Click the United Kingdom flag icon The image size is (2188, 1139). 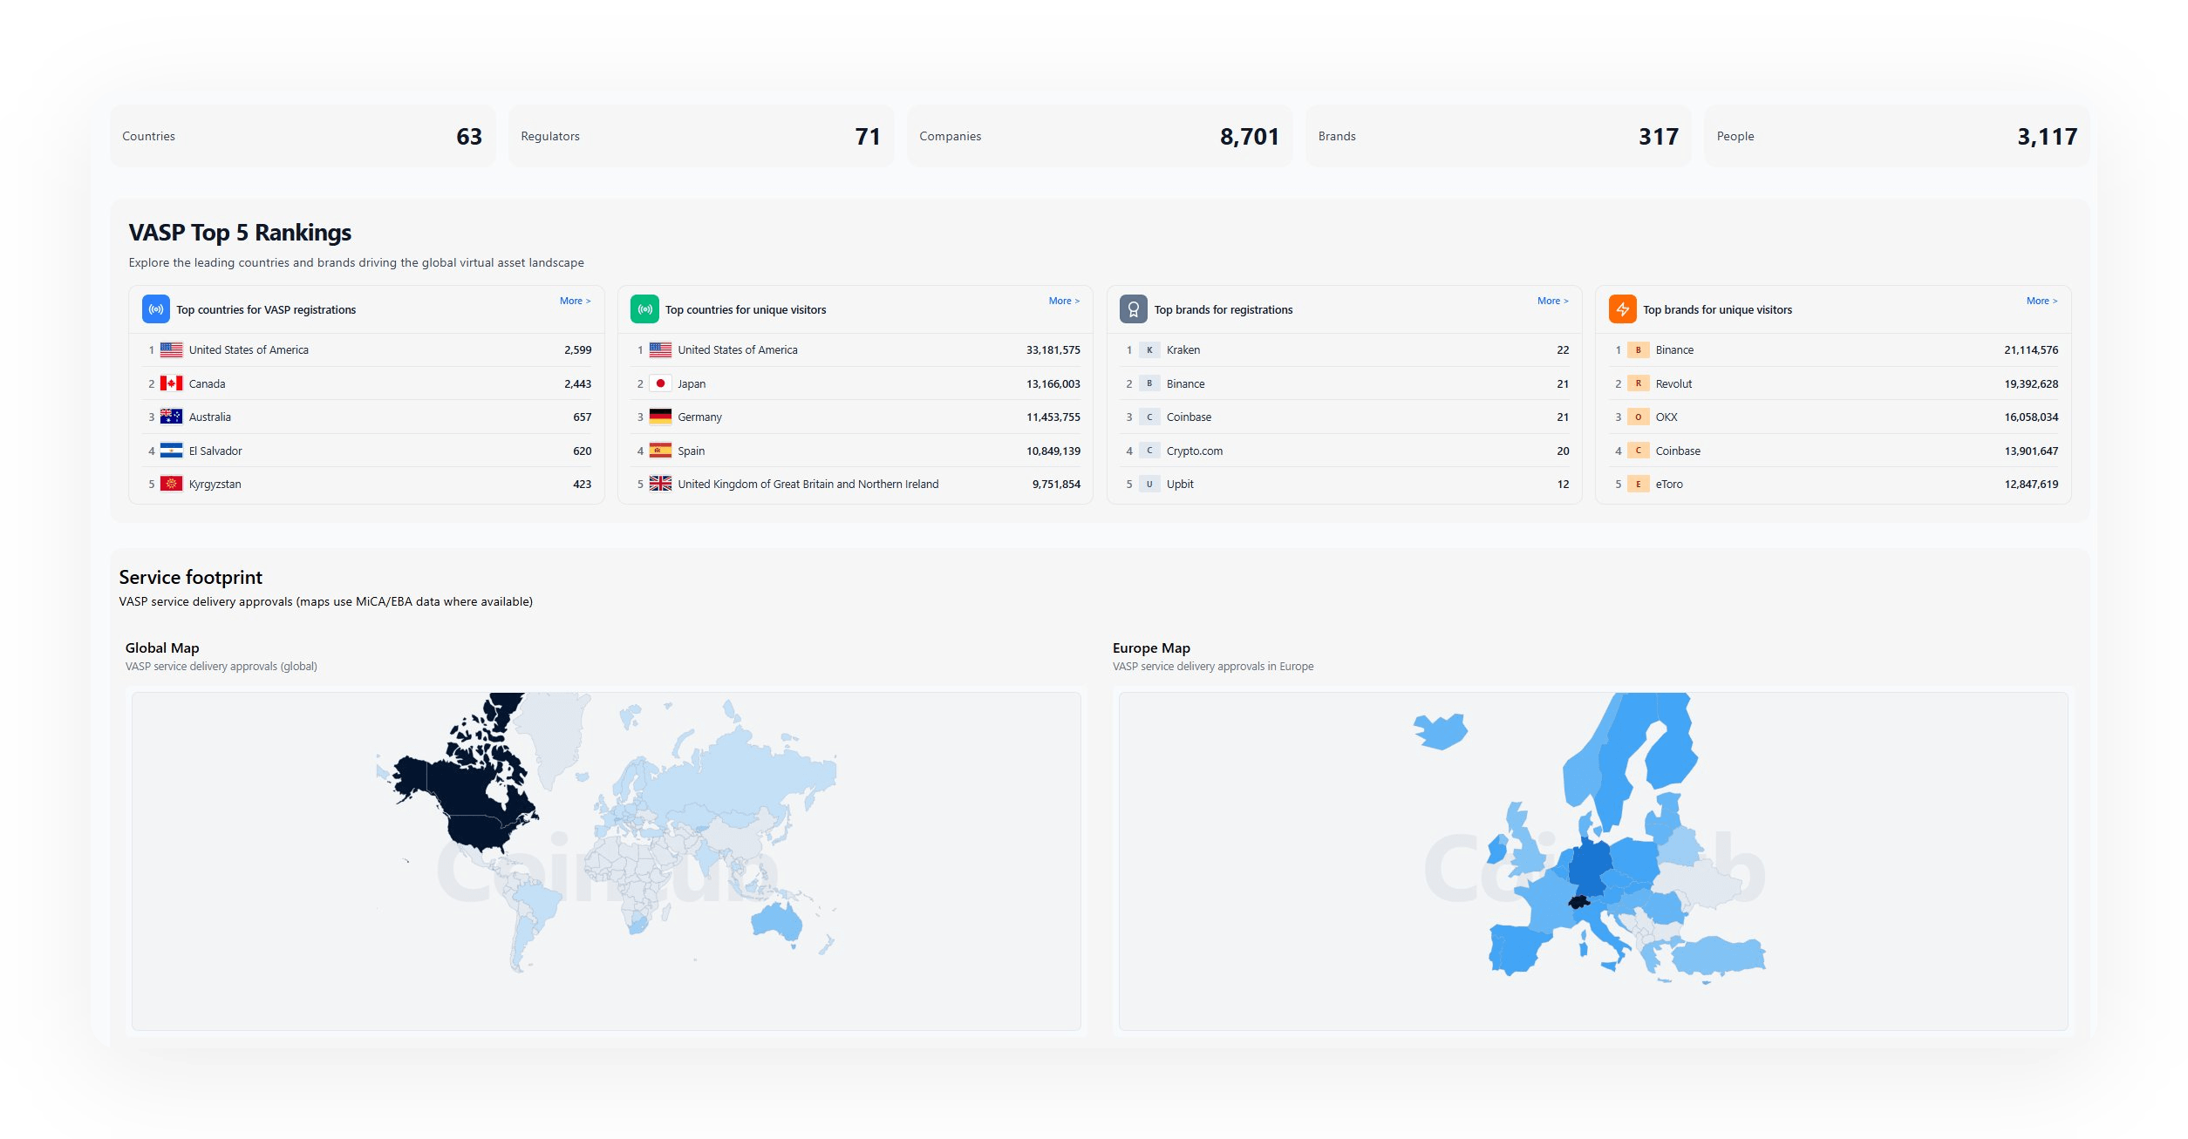(x=660, y=484)
